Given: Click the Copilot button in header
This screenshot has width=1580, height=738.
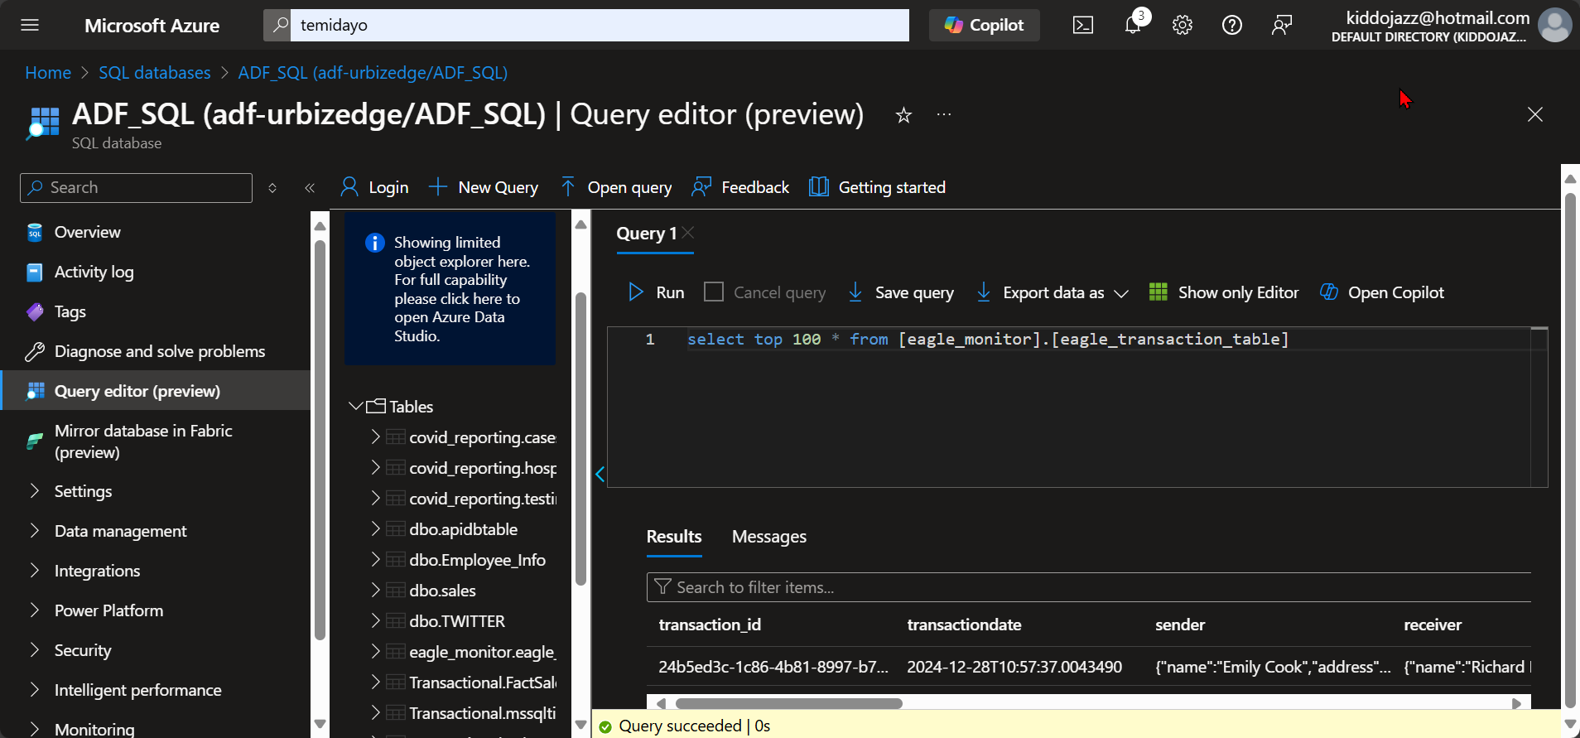Looking at the screenshot, I should click(984, 25).
